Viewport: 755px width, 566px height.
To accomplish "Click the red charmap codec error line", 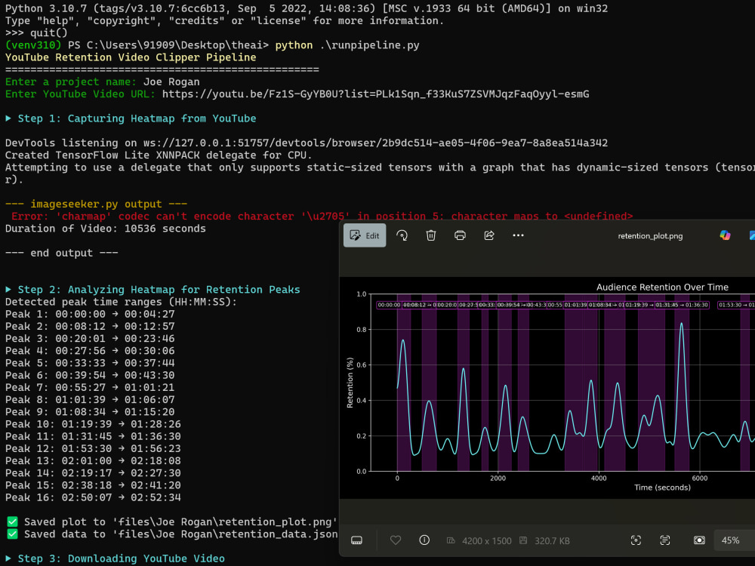I will (x=322, y=216).
